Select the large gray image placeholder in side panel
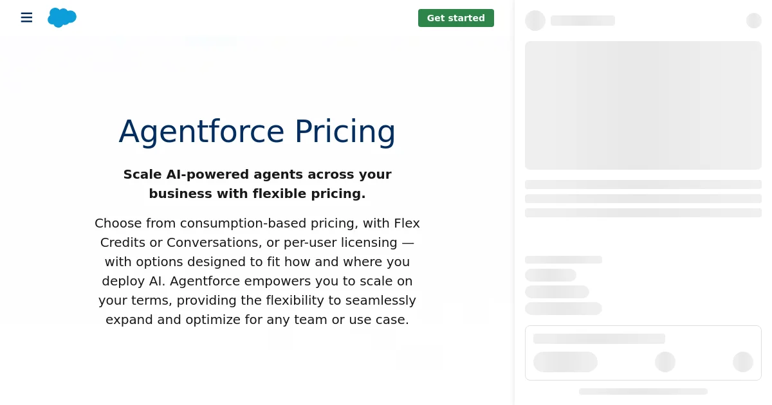The width and height of the screenshot is (772, 405). [x=643, y=105]
